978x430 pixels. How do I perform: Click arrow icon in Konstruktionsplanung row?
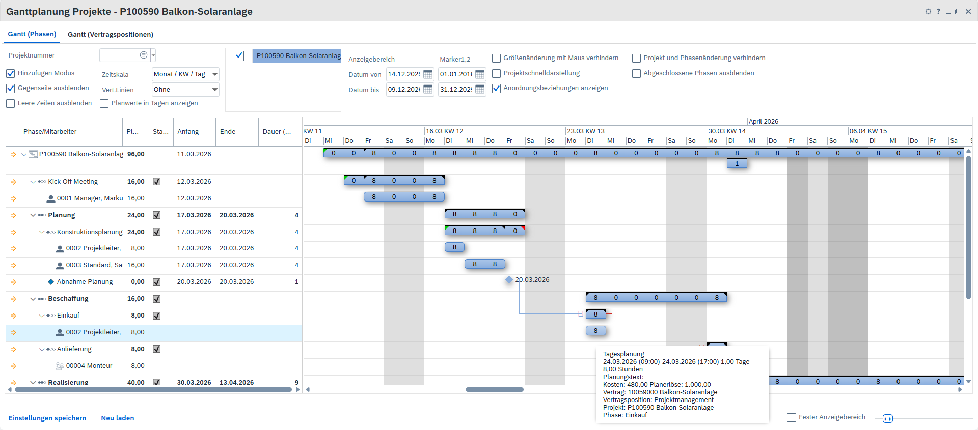coord(14,232)
